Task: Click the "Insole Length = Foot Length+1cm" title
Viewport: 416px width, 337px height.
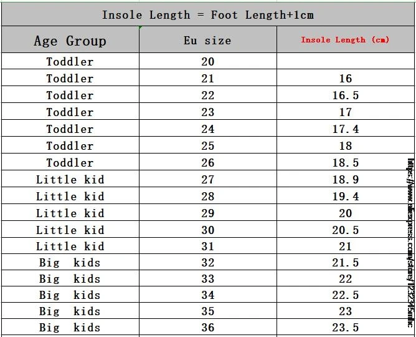Action: 208,14
